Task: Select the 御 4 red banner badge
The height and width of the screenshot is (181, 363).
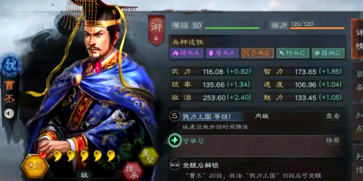Action: pos(156,30)
